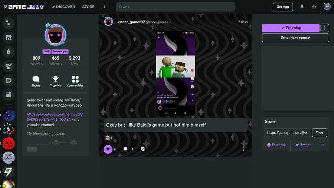Image resolution: width=334 pixels, height=188 pixels.
Task: Open post comments speech bubble
Action: (x=125, y=149)
